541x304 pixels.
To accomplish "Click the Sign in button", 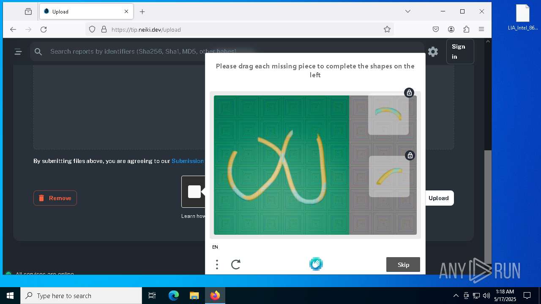I will (x=460, y=52).
